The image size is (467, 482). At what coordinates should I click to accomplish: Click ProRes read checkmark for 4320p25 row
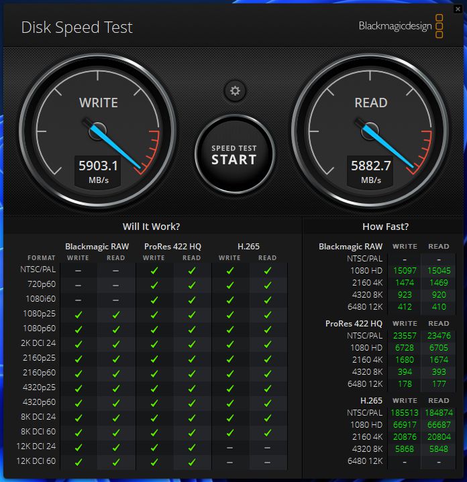point(192,389)
